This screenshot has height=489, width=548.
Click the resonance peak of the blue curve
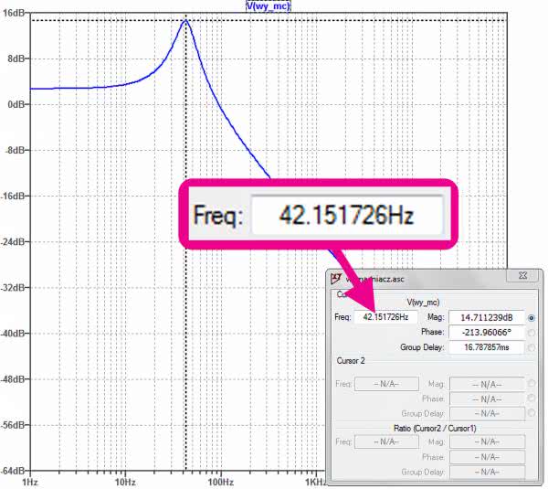[x=185, y=20]
